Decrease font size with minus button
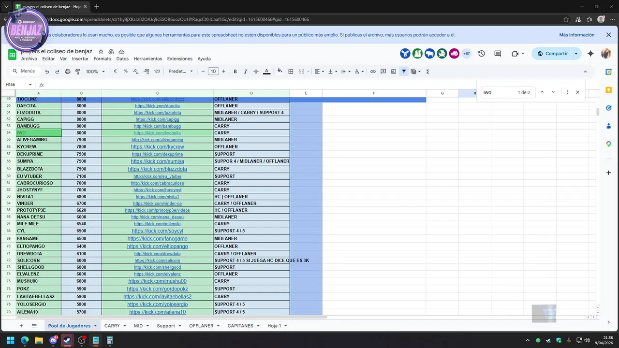 pyautogui.click(x=203, y=72)
